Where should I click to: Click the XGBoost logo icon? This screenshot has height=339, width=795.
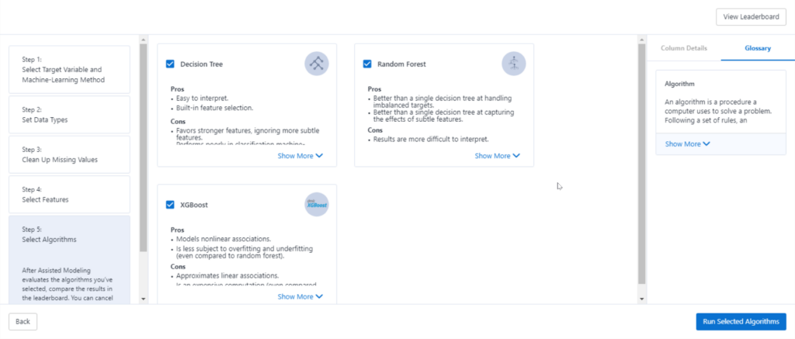pyautogui.click(x=317, y=205)
